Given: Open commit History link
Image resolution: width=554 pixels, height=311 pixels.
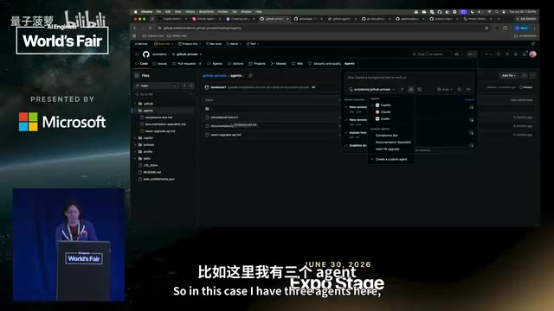Looking at the screenshot, I should coord(525,87).
